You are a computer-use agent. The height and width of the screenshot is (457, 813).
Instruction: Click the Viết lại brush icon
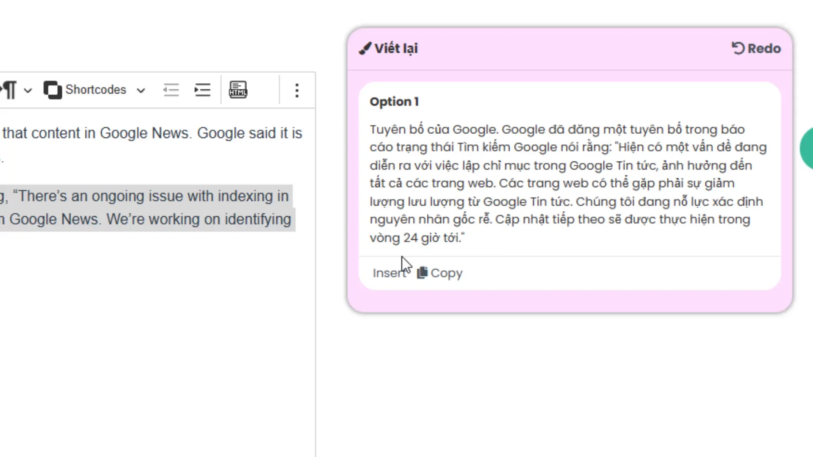[365, 49]
